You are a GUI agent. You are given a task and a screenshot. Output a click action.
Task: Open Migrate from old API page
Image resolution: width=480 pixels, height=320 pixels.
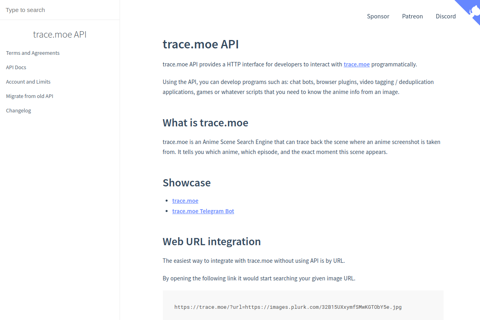(30, 96)
